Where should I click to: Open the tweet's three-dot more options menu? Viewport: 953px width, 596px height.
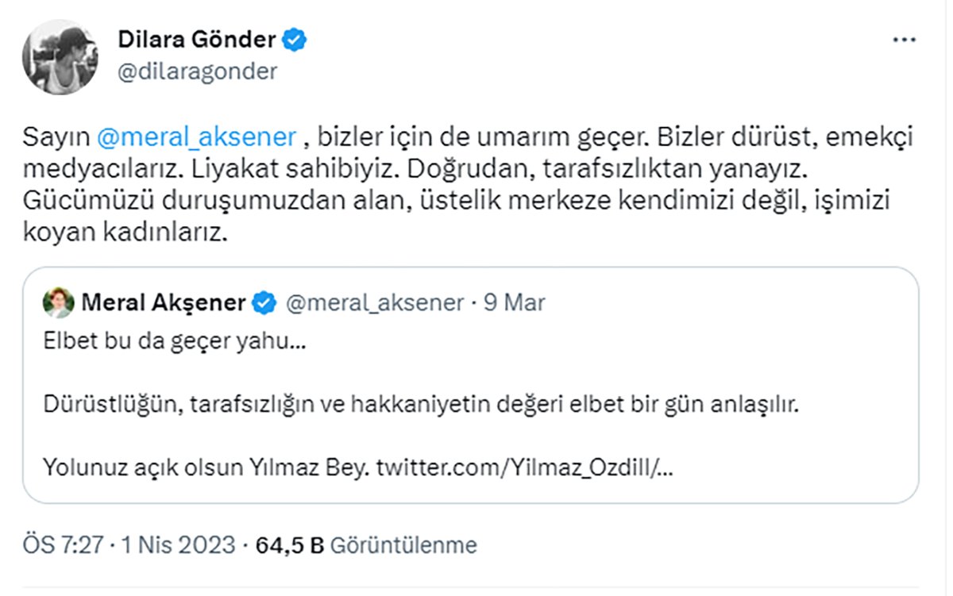(x=905, y=40)
